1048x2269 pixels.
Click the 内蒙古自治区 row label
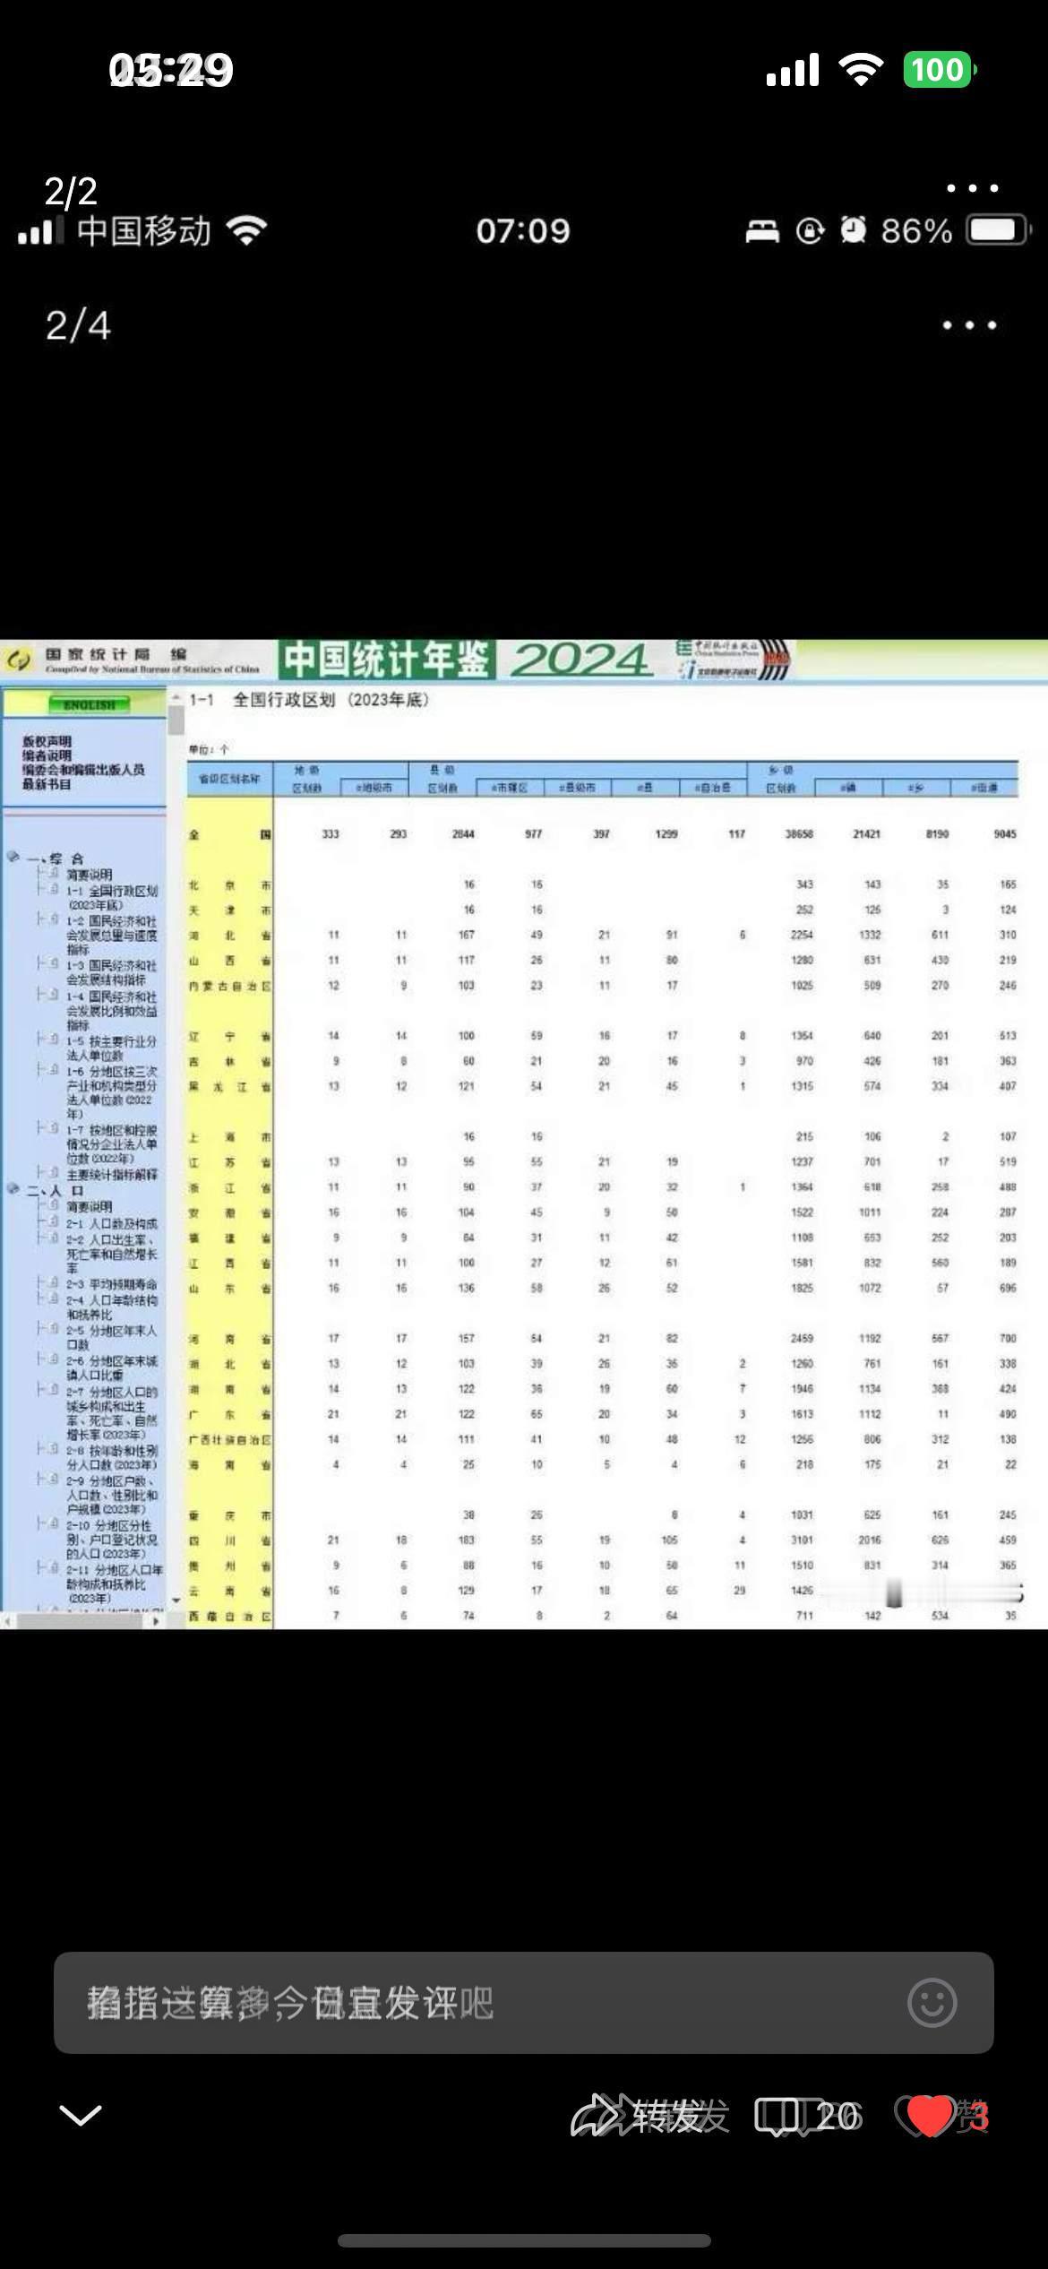229,986
